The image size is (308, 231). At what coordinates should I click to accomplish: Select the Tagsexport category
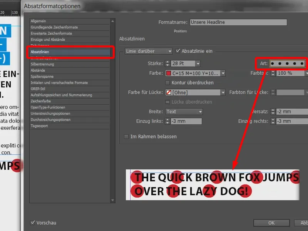tap(70, 126)
